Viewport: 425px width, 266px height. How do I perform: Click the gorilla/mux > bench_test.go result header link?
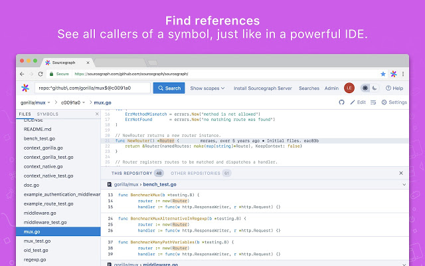145,184
